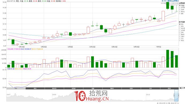Switch to the RSI tab in bottom bar
Screen dimensions: 185x104
(x=16, y=88)
